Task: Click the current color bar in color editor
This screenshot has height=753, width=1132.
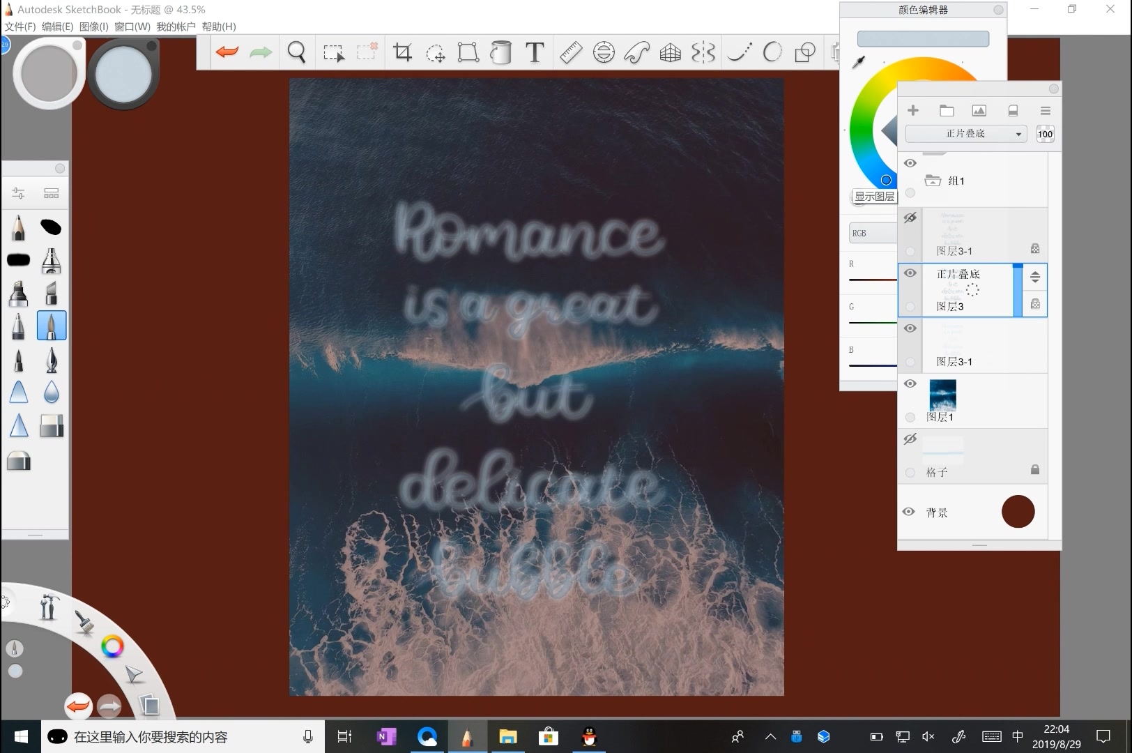Action: (923, 38)
